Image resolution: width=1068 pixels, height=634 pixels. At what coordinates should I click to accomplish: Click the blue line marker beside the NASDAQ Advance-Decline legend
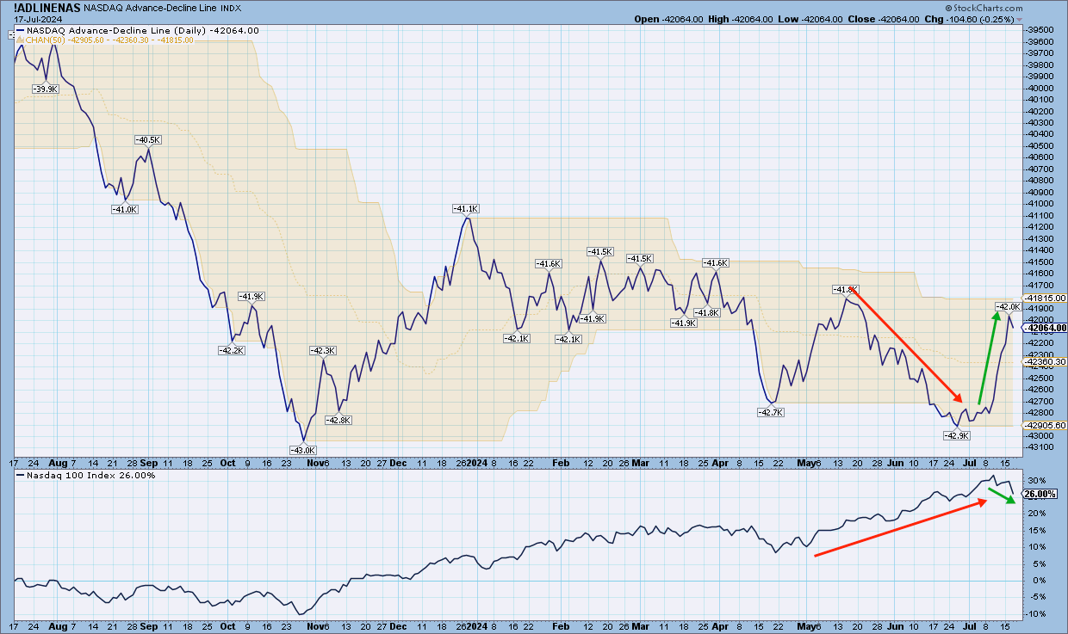coord(21,30)
